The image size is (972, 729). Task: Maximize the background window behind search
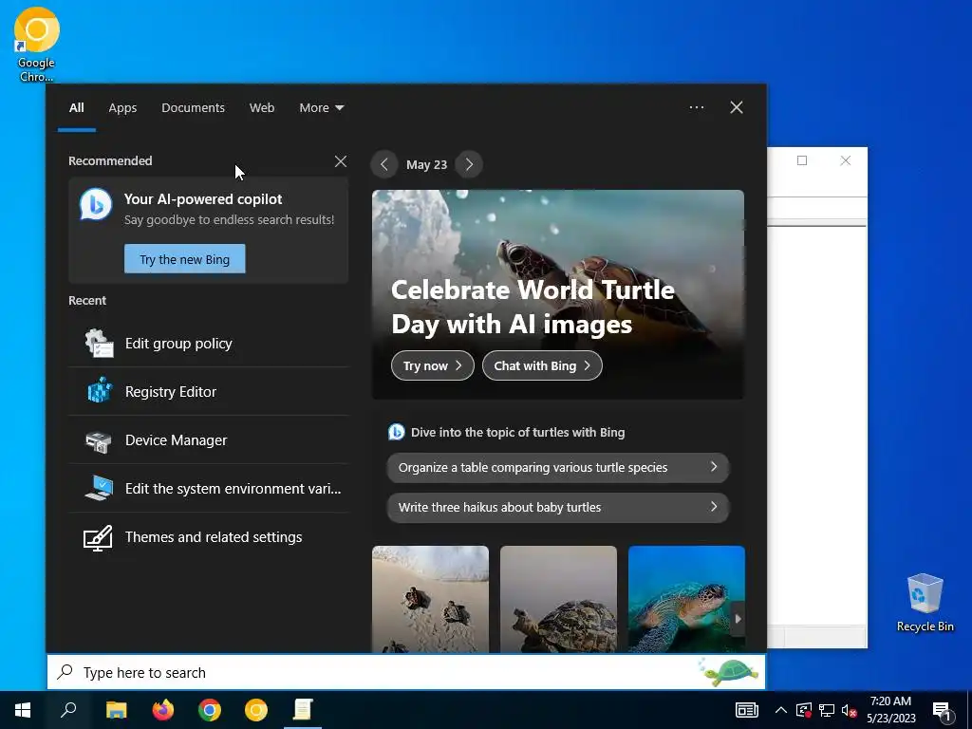coord(801,160)
